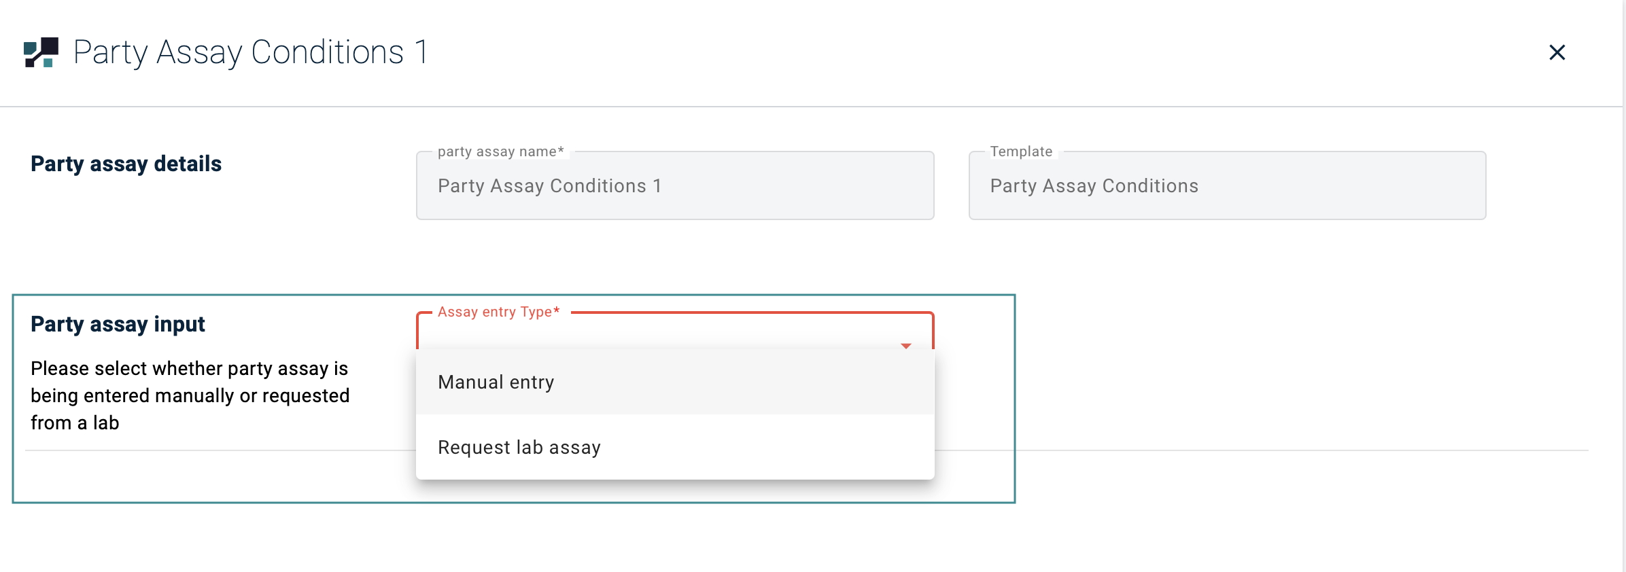The height and width of the screenshot is (572, 1626).
Task: Click the divider line below Party assay input
Action: (1292, 450)
